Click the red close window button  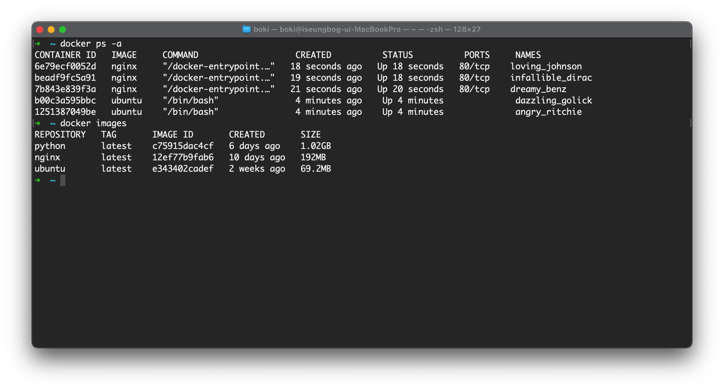click(x=40, y=30)
